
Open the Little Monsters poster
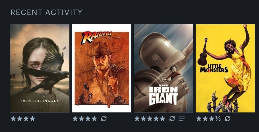click(225, 68)
